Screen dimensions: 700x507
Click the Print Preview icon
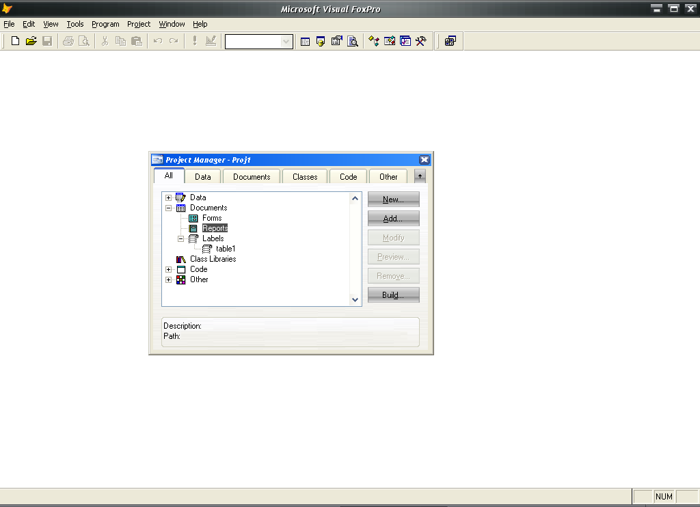[x=84, y=41]
